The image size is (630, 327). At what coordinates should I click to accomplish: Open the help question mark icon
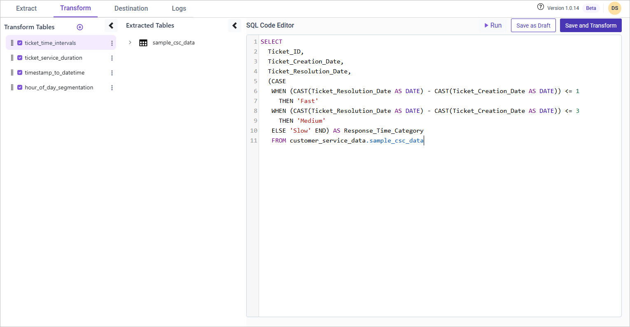[x=540, y=7]
